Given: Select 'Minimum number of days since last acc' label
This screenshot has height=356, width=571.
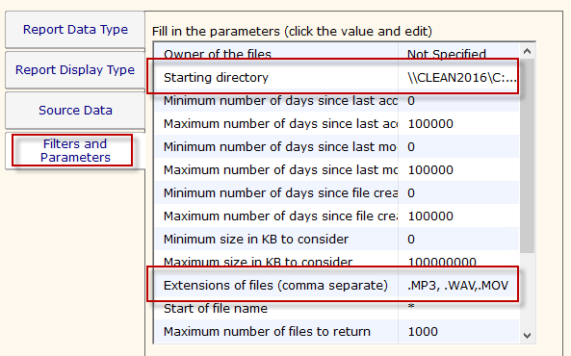Looking at the screenshot, I should pyautogui.click(x=280, y=101).
